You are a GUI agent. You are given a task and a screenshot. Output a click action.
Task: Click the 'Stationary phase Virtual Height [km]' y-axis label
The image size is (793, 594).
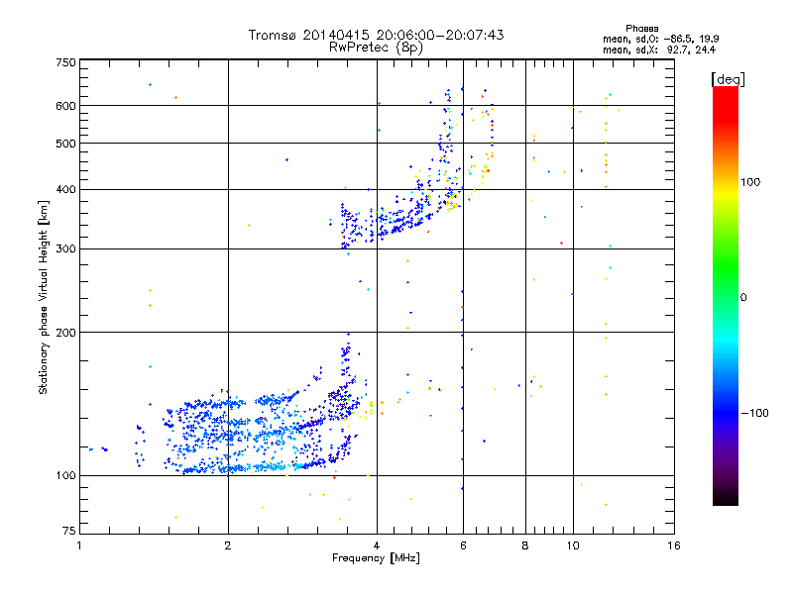tap(44, 297)
